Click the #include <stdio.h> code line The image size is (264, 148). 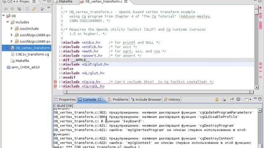coord(111,43)
